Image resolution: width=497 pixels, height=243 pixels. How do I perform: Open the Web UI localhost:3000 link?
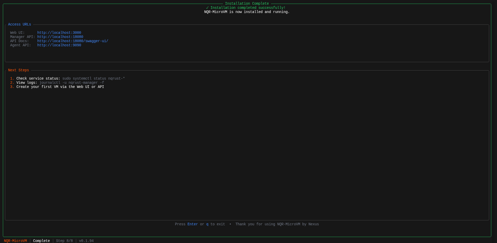coord(59,33)
